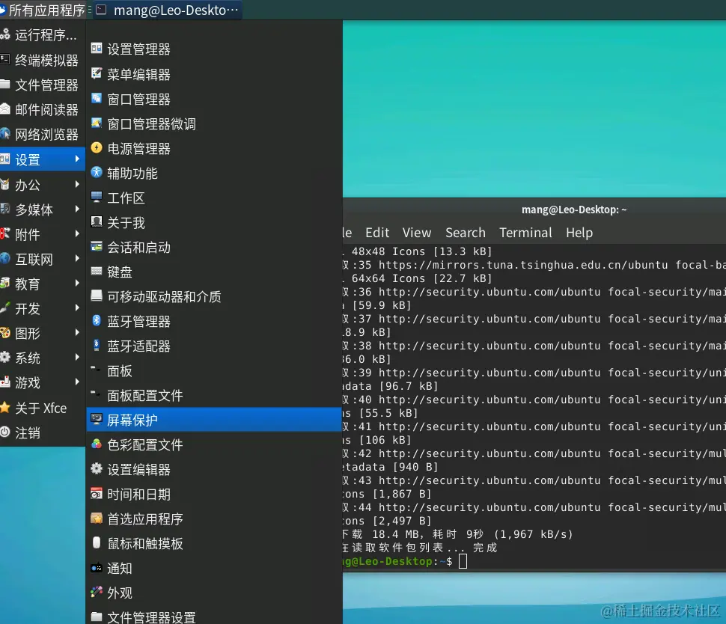Click the 所有应用程序 panel menu button

[43, 10]
